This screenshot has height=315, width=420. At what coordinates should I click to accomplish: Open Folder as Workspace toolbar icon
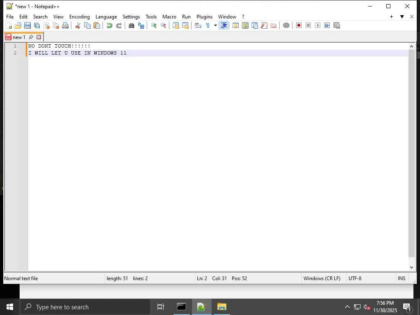[273, 25]
